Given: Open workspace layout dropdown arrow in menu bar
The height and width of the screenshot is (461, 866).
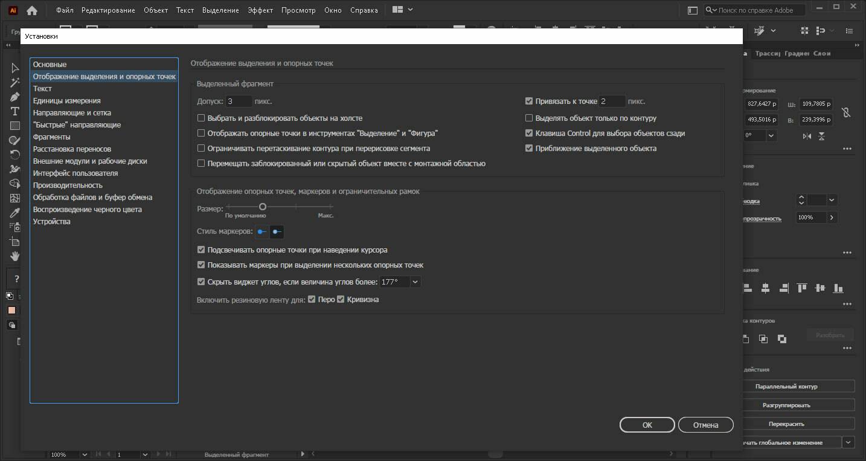Looking at the screenshot, I should tap(411, 10).
